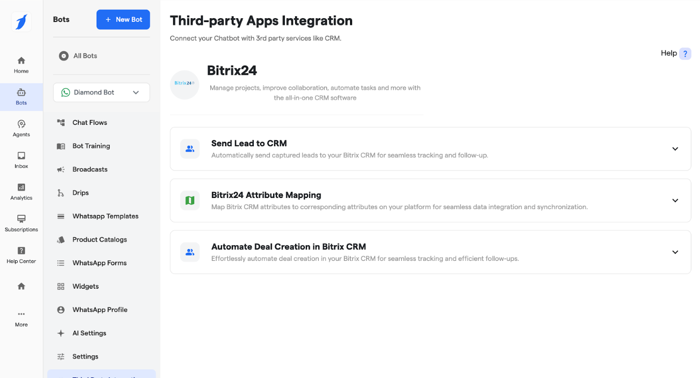
Task: Click the All Bots circle icon
Action: tap(63, 56)
